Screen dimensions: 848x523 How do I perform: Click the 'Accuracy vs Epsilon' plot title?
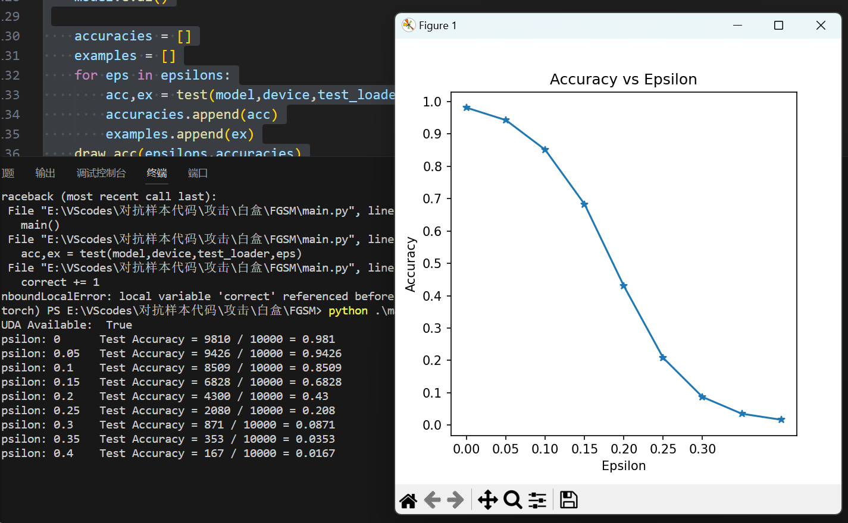click(x=623, y=79)
